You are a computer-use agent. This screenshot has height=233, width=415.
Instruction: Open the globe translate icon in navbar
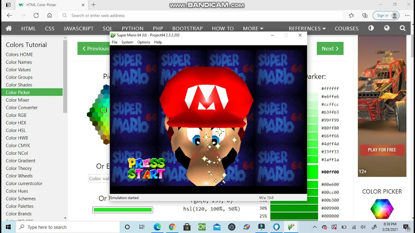387,28
